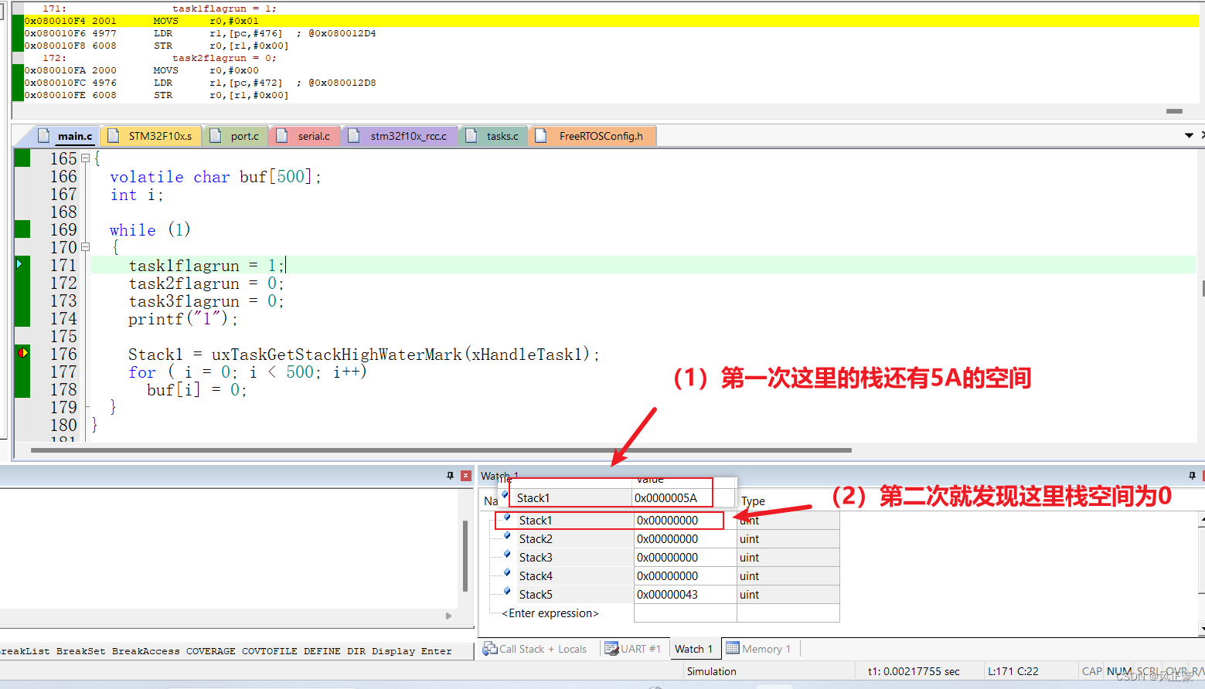Click the Stack5 variable icon

[x=507, y=592]
